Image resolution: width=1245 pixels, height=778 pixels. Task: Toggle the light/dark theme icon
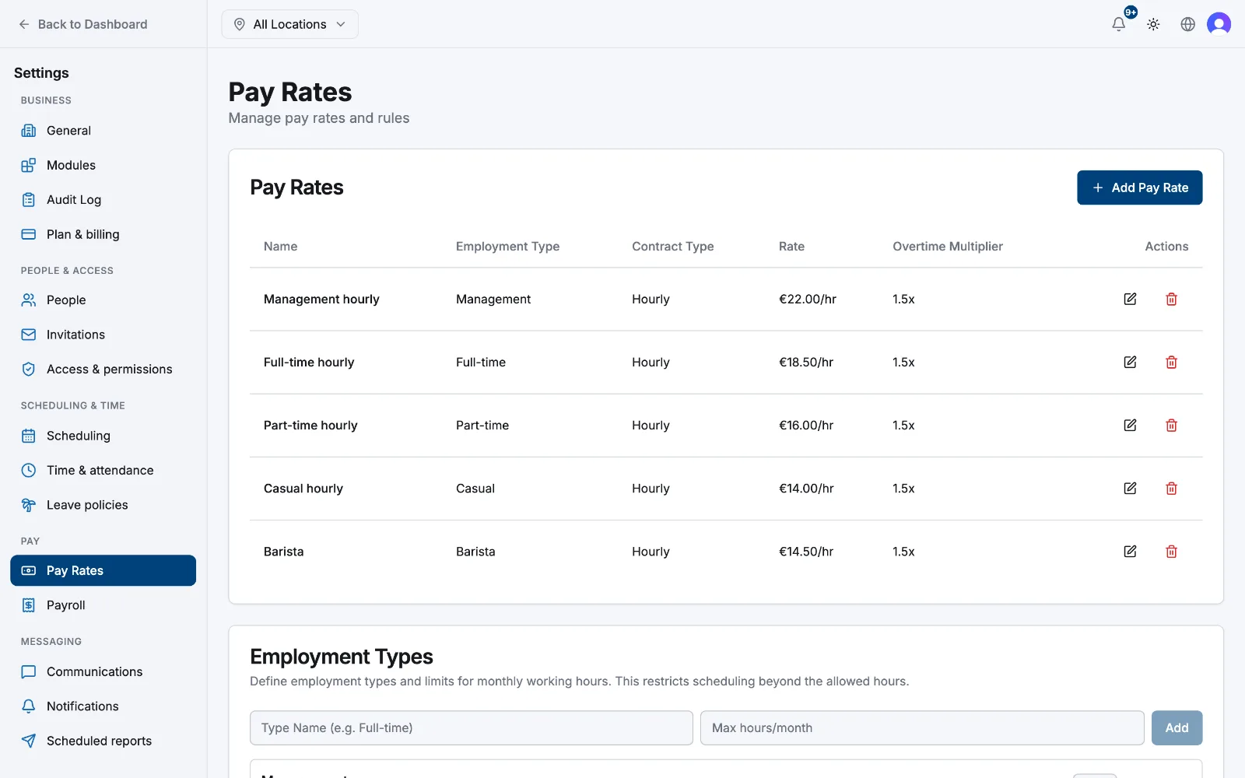pos(1153,24)
